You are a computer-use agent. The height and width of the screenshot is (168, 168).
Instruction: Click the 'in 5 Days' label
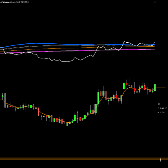[x=161, y=112]
